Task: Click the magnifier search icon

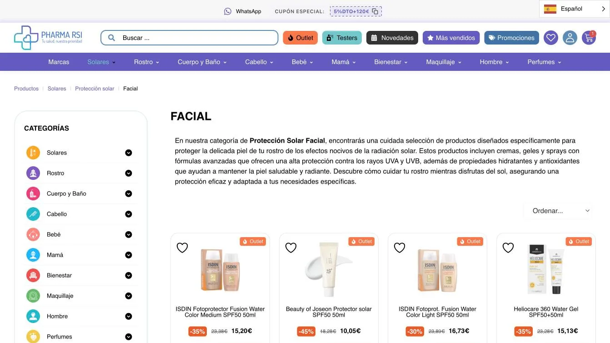Action: 111,38
